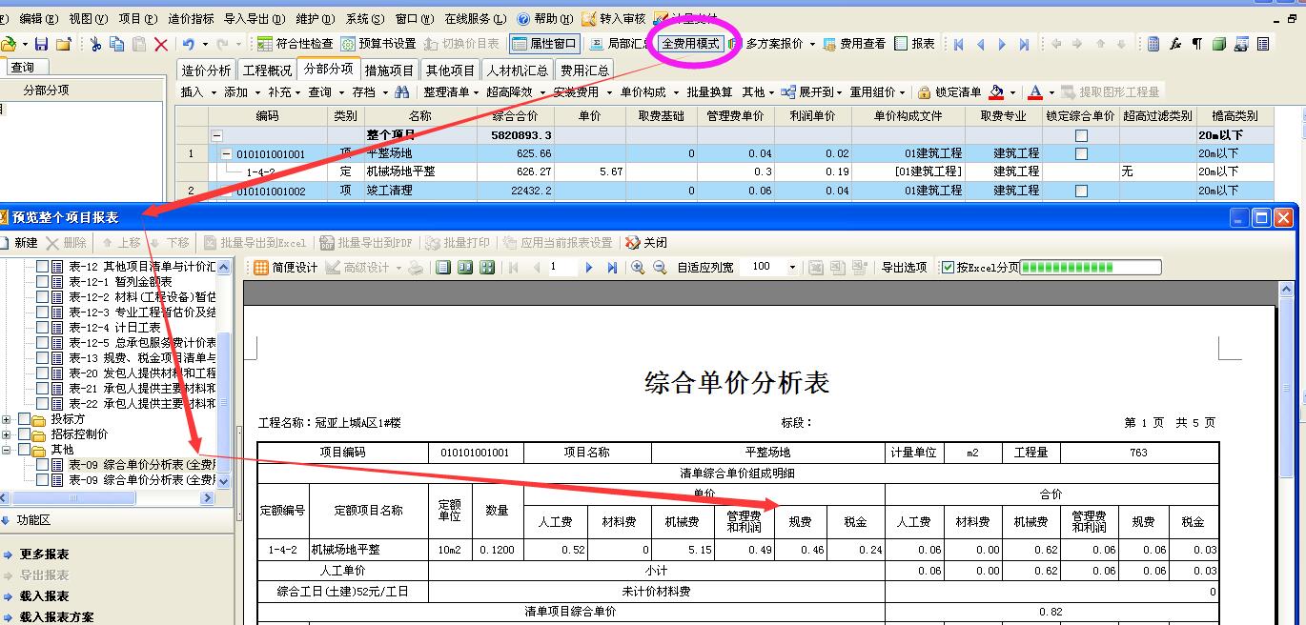Check the 投标方 folder checkbox
This screenshot has height=625, width=1306.
(25, 419)
